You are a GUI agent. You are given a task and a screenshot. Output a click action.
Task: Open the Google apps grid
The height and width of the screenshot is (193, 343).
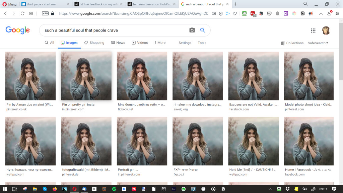click(x=313, y=30)
